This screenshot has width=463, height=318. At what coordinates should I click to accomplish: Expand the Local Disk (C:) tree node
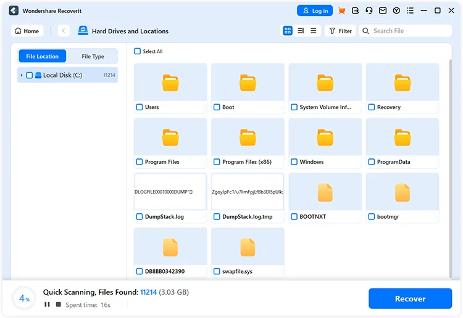(x=21, y=75)
